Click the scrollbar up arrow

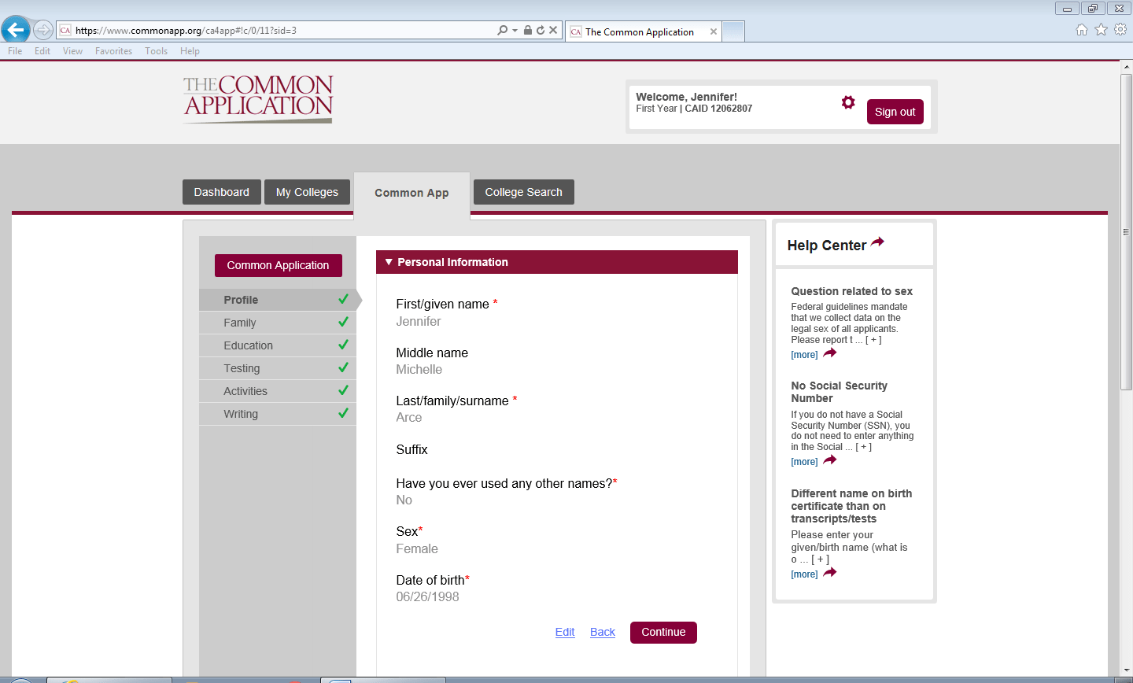(1126, 67)
